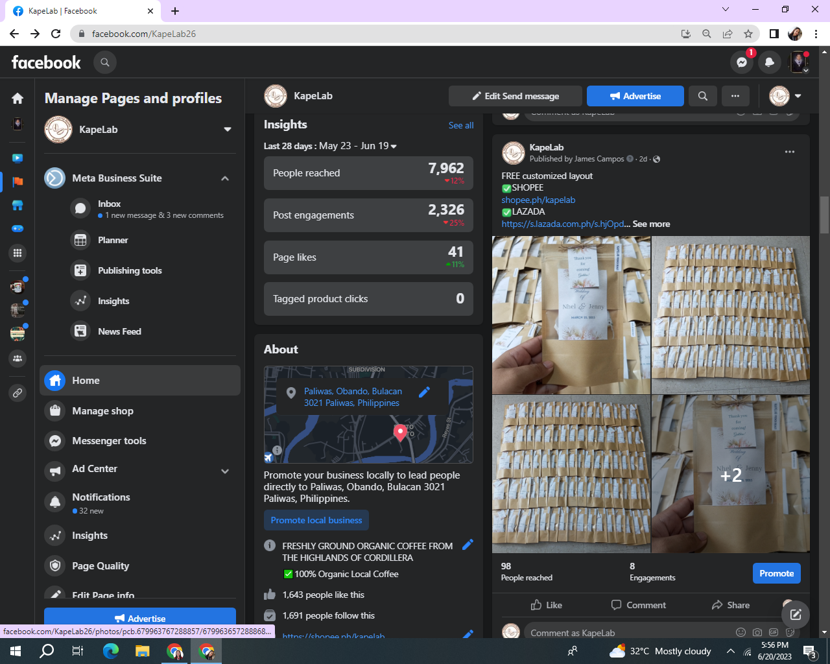Open Messenger tools in sidebar
Image resolution: width=830 pixels, height=664 pixels.
pyautogui.click(x=140, y=441)
